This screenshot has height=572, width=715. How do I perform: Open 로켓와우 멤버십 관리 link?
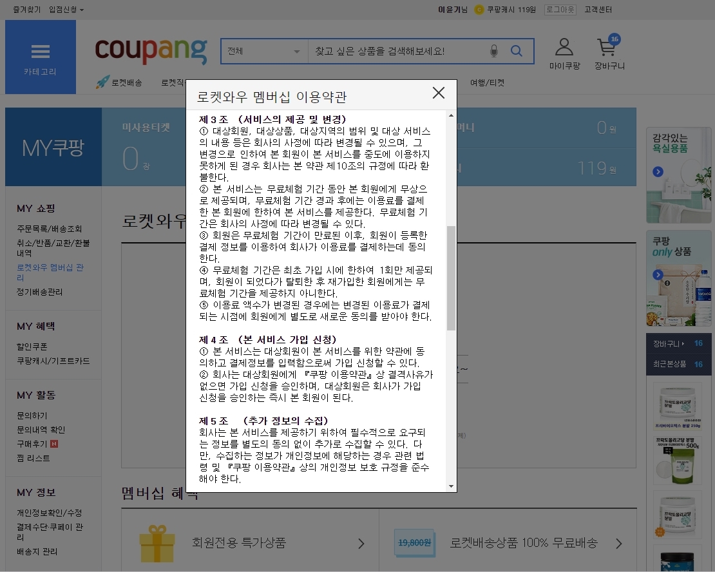coord(50,272)
